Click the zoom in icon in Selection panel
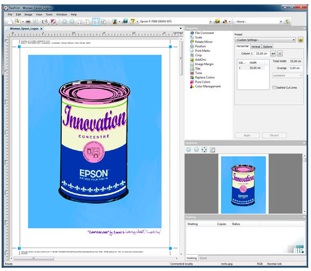The height and width of the screenshot is (271, 311). pos(189,150)
